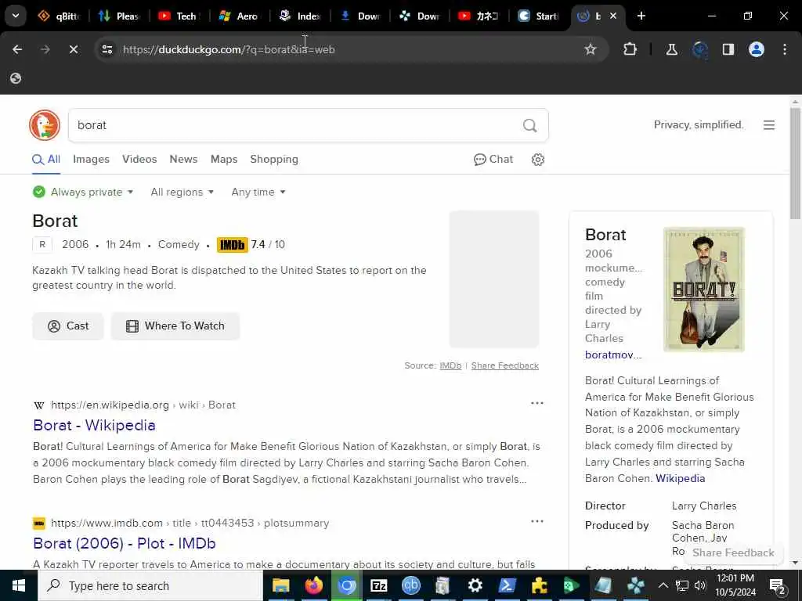Image resolution: width=802 pixels, height=601 pixels.
Task: Open the DuckDuckGo hamburger menu
Action: [x=769, y=125]
